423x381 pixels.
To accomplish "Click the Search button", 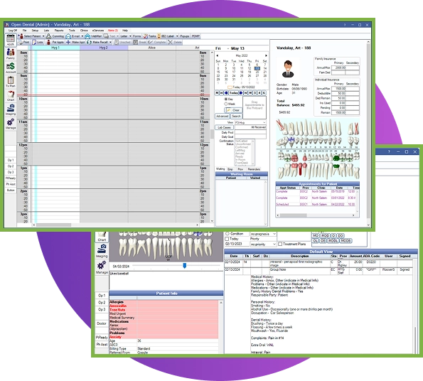I will (236, 116).
